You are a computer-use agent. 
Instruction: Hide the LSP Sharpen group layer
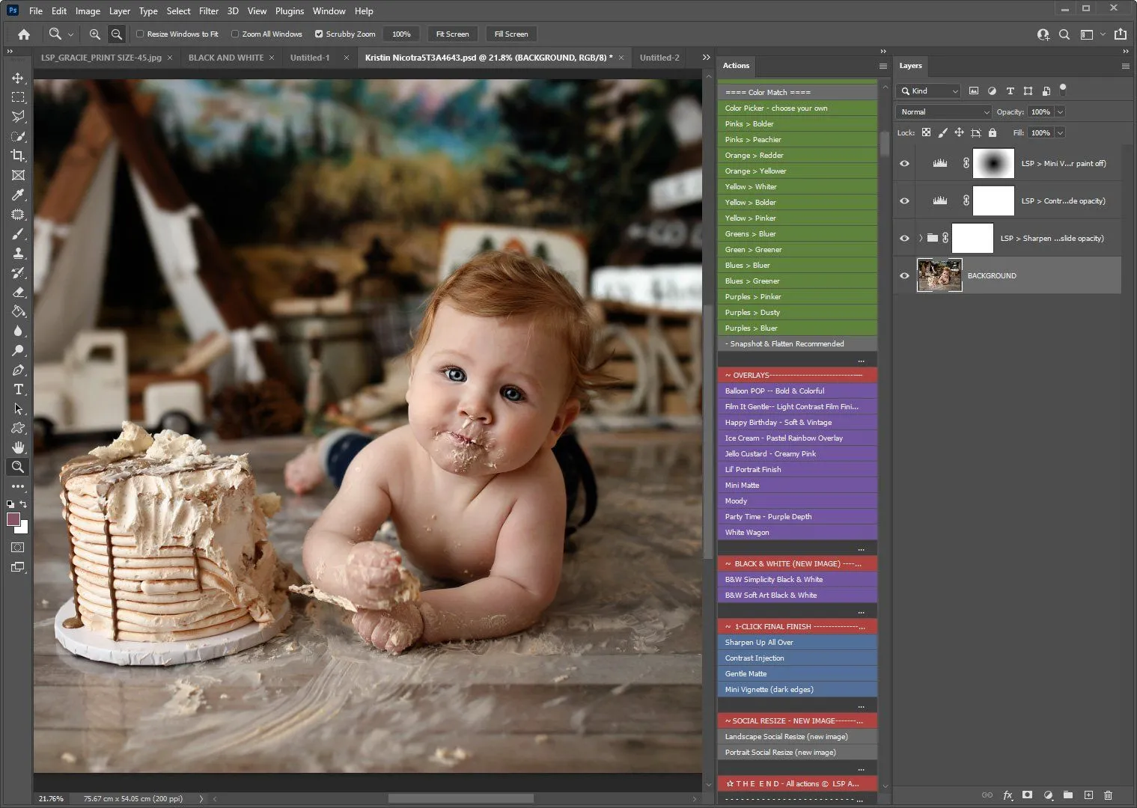click(x=904, y=238)
